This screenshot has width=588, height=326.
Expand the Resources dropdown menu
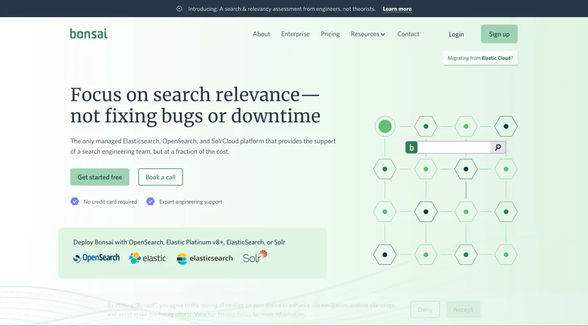368,34
